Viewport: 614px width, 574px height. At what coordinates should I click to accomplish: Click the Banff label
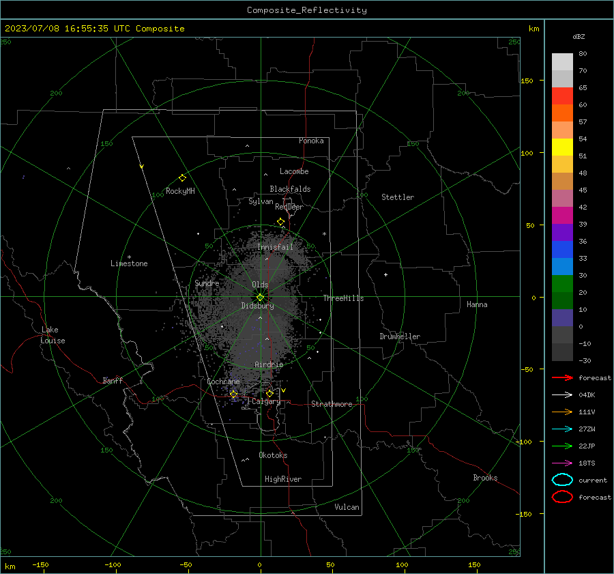(x=113, y=380)
